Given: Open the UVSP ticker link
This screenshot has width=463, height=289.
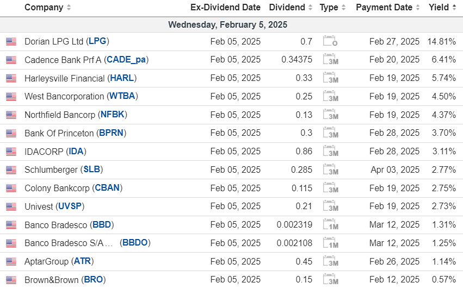Looking at the screenshot, I should [x=70, y=206].
